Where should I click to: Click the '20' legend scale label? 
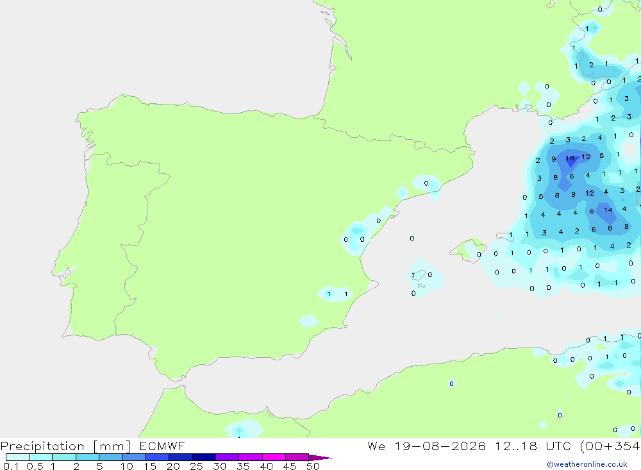[x=173, y=466]
